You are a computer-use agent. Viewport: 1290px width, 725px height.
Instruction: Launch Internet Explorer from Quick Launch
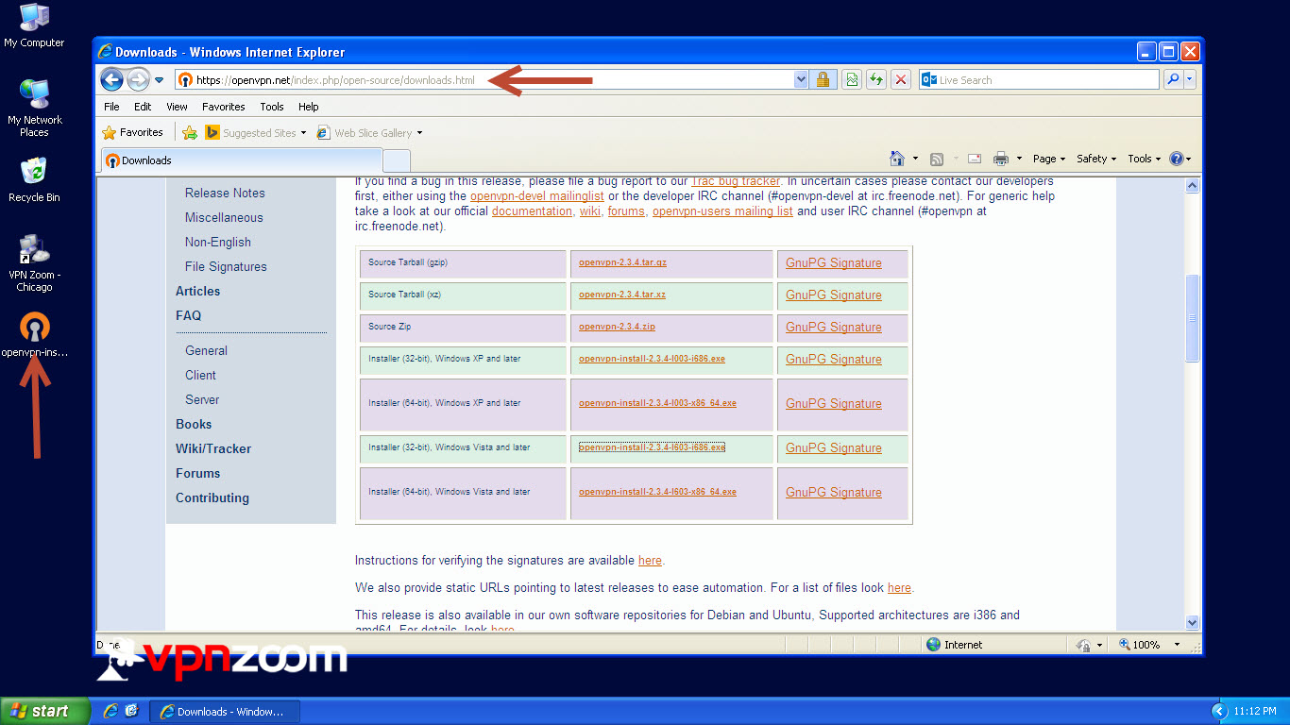pyautogui.click(x=110, y=711)
